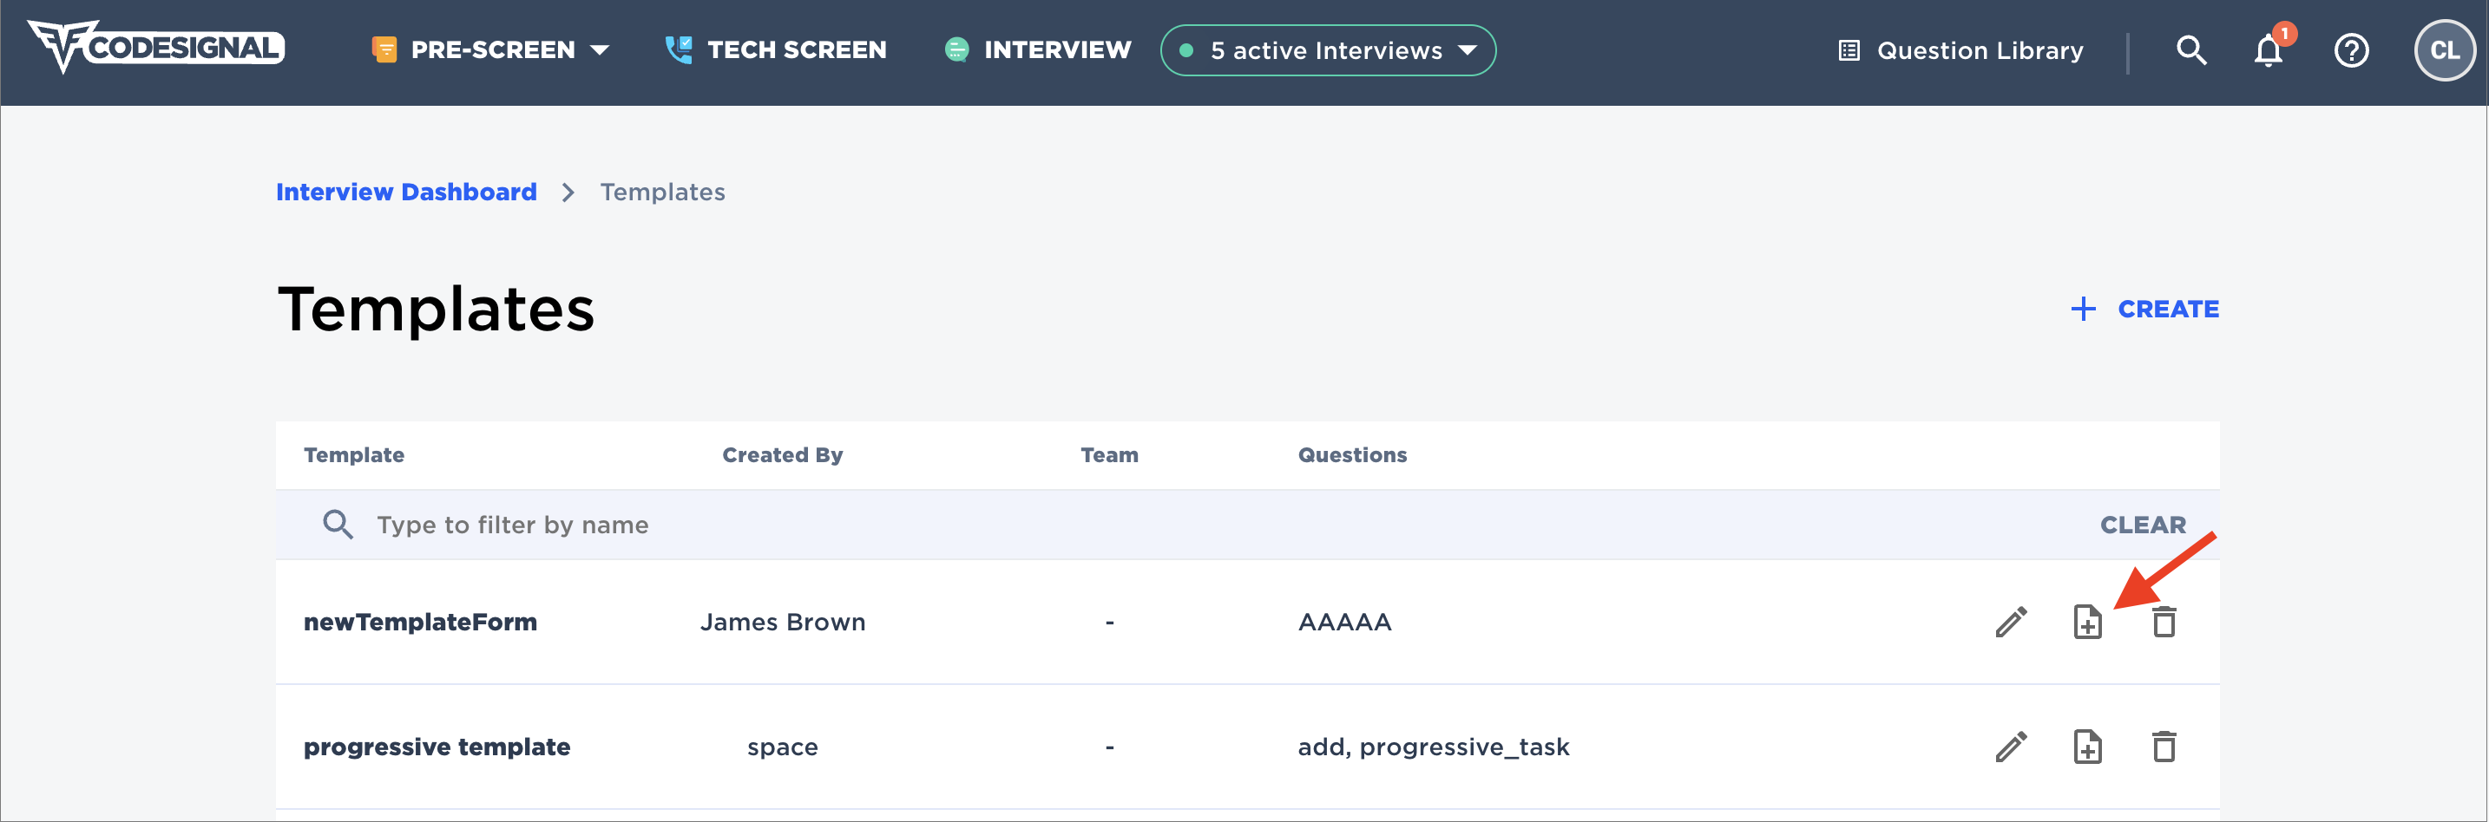This screenshot has height=822, width=2489.
Task: Select the space creator cell
Action: [783, 747]
